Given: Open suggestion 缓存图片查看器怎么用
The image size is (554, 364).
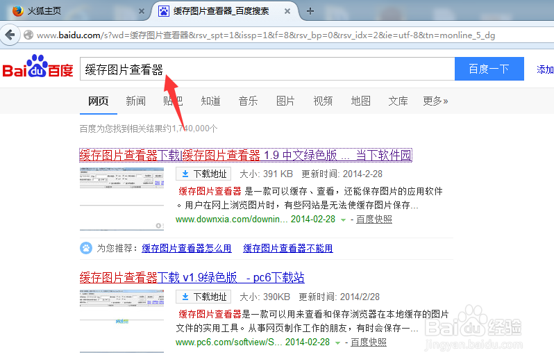Looking at the screenshot, I should 187,248.
